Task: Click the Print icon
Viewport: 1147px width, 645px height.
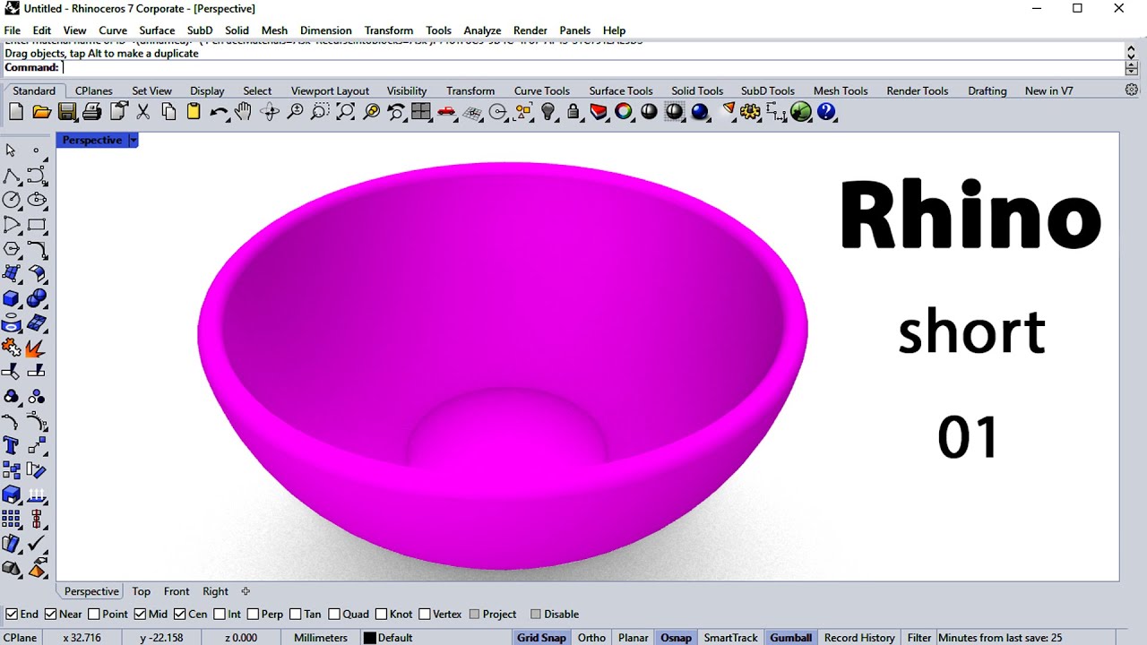Action: coord(92,112)
